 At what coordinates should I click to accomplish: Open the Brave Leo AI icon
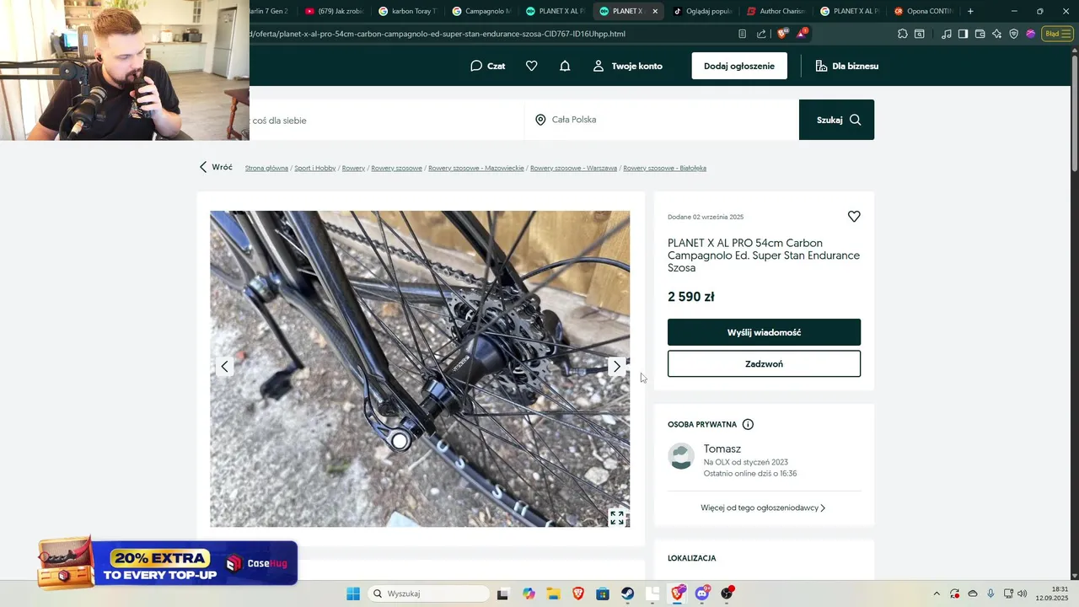click(996, 34)
